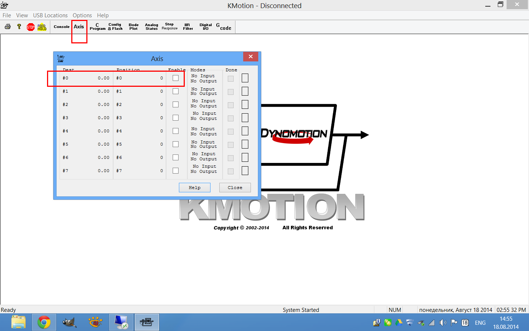Open the Bode Plot screen

coord(134,27)
